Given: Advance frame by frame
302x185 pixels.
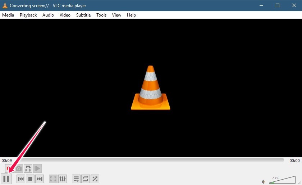Looking at the screenshot, I should (37, 168).
